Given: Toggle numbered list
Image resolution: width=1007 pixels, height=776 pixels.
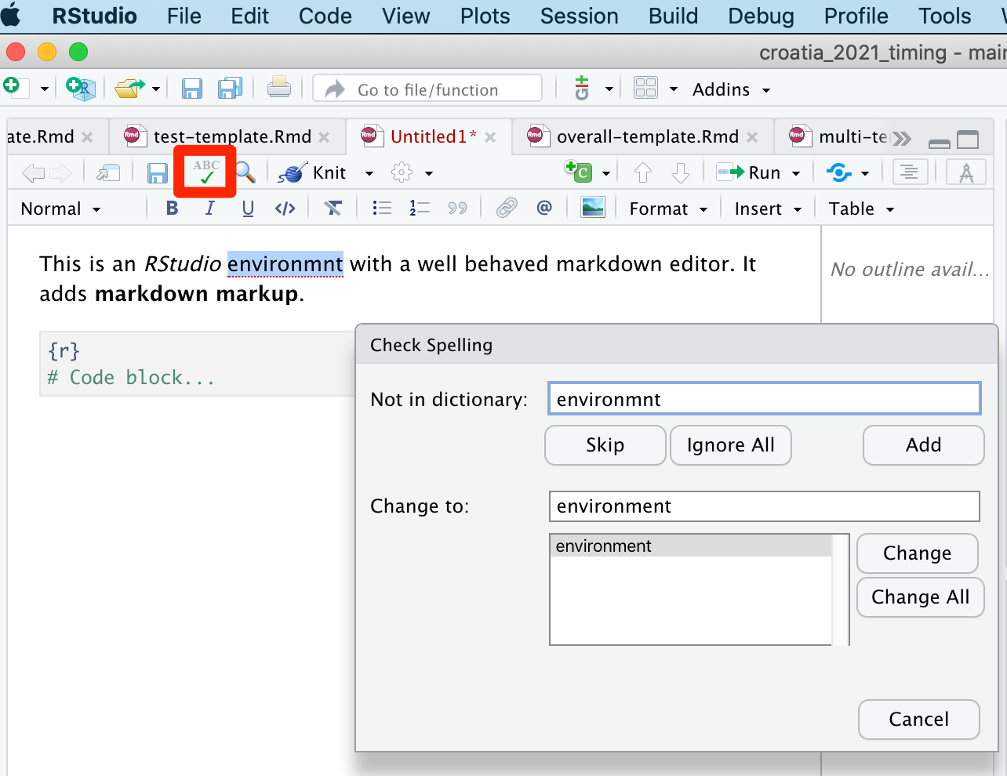Looking at the screenshot, I should pyautogui.click(x=420, y=209).
